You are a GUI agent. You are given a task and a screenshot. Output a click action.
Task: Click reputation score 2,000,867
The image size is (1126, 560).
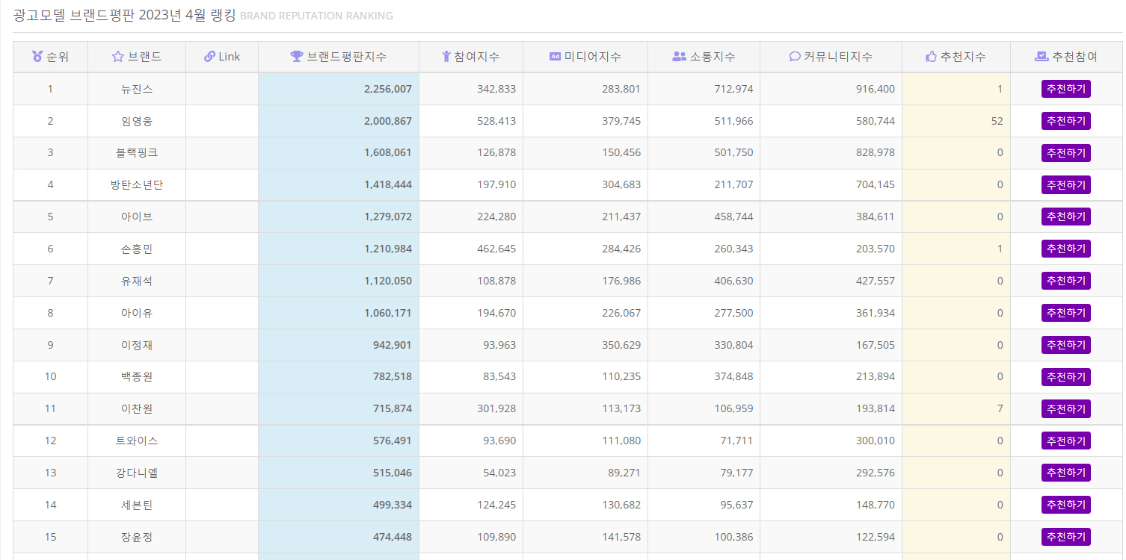(388, 121)
